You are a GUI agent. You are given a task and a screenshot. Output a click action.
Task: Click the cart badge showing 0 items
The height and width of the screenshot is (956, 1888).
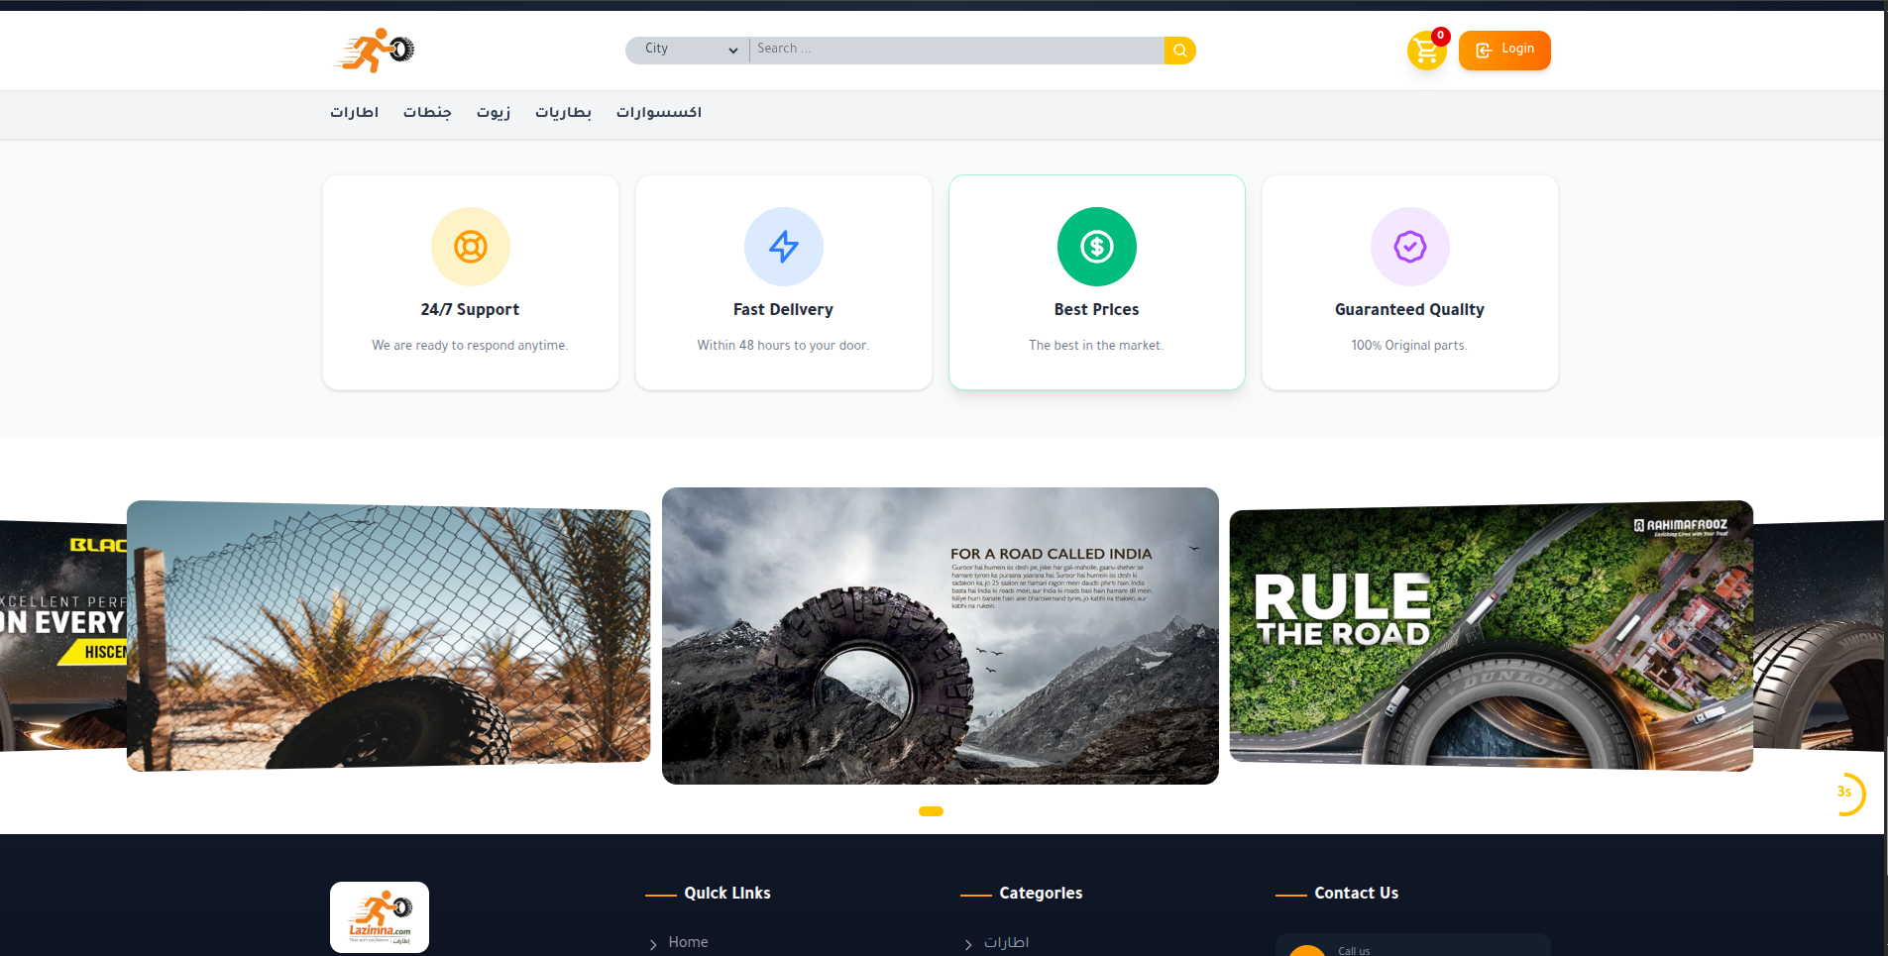pos(1441,35)
